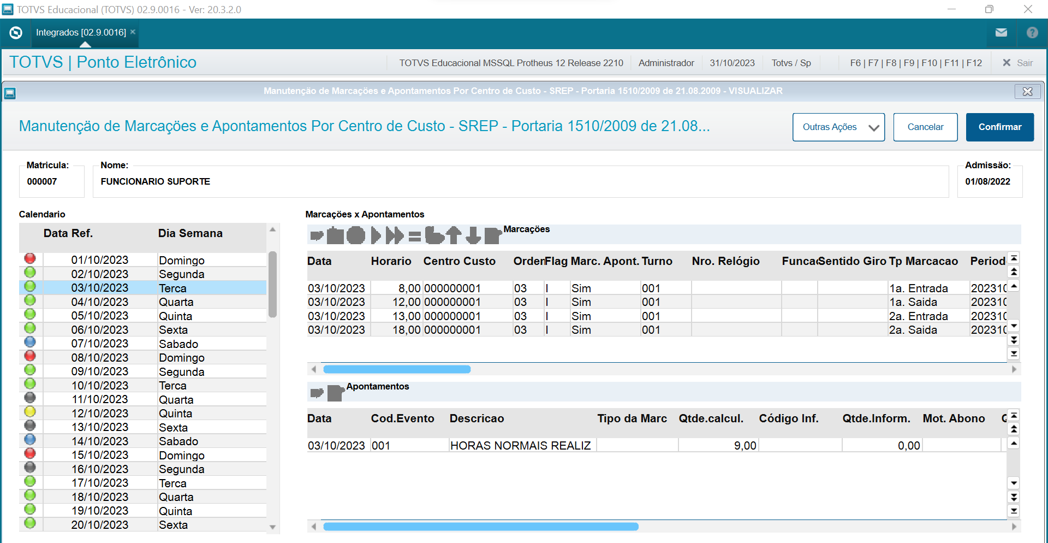Page down in the Marcações grid

pyautogui.click(x=1014, y=340)
